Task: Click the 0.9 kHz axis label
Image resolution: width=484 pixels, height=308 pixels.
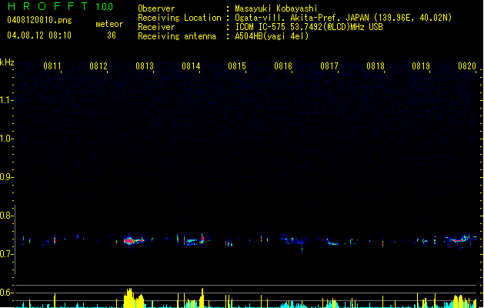Action: [6, 176]
